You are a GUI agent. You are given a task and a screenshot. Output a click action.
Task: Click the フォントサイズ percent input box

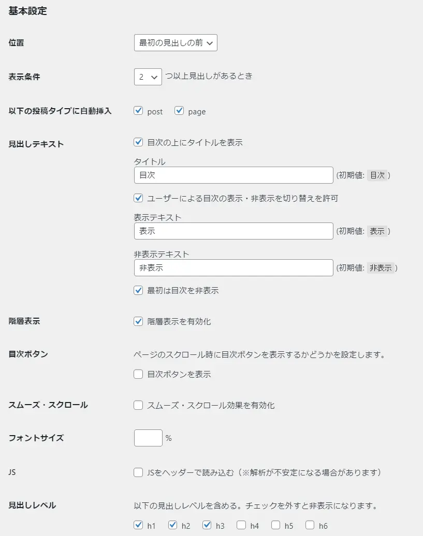[x=148, y=438]
